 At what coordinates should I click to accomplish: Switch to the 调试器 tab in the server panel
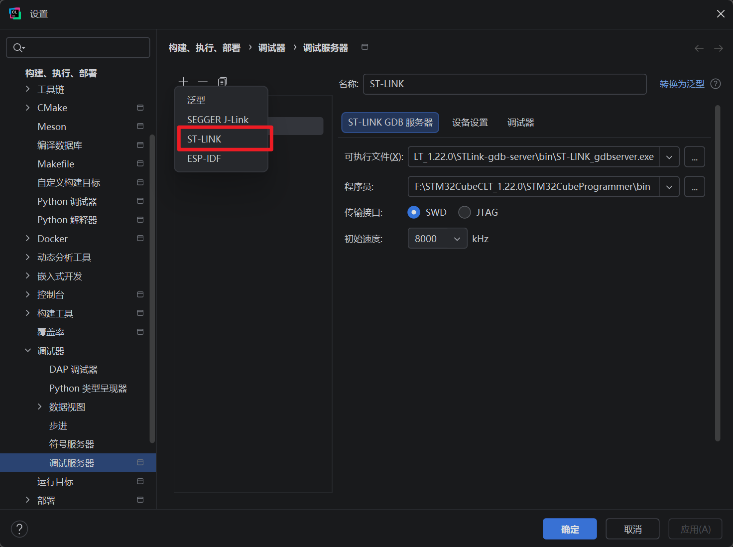(521, 123)
